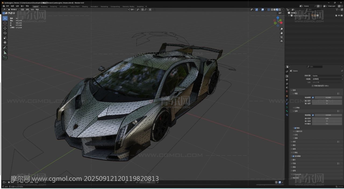The height and width of the screenshot is (189, 344).
Task: Select the Transform tool
Action: pos(5,43)
